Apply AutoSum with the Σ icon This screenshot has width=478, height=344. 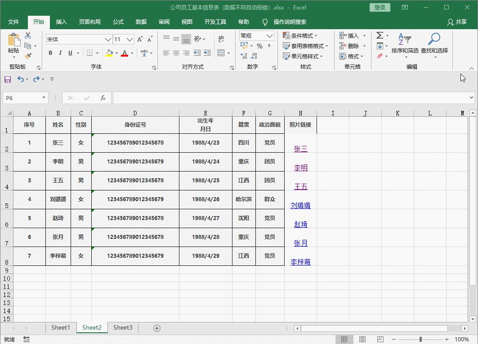[x=379, y=35]
